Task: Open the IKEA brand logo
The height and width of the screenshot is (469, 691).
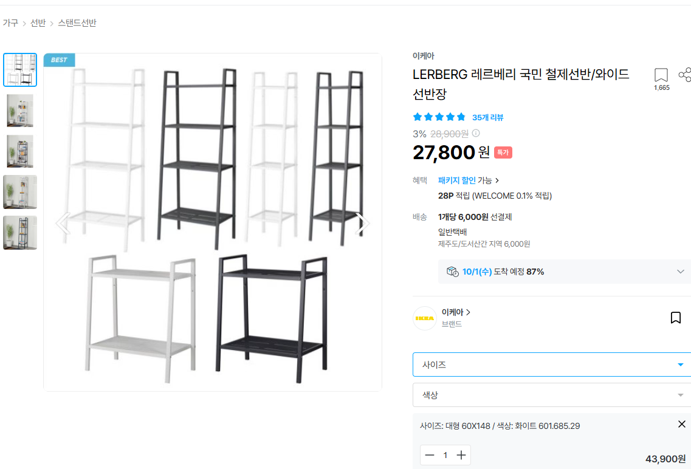Action: click(424, 318)
